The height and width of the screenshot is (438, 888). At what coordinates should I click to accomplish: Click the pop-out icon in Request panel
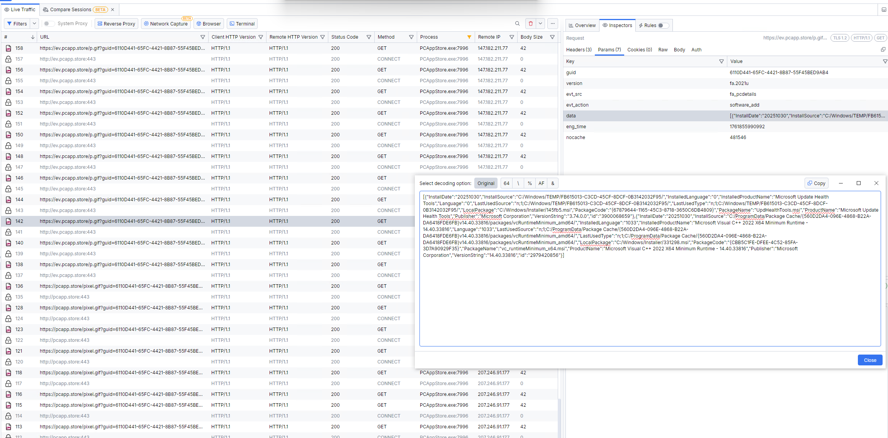883,49
